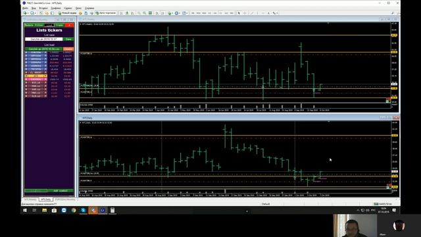Switch chart to line chart mode
421x237 pixels.
(x=133, y=13)
